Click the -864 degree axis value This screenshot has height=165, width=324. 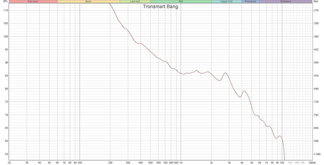[x=316, y=128]
